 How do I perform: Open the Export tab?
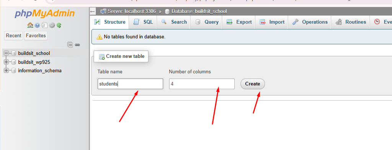239,22
